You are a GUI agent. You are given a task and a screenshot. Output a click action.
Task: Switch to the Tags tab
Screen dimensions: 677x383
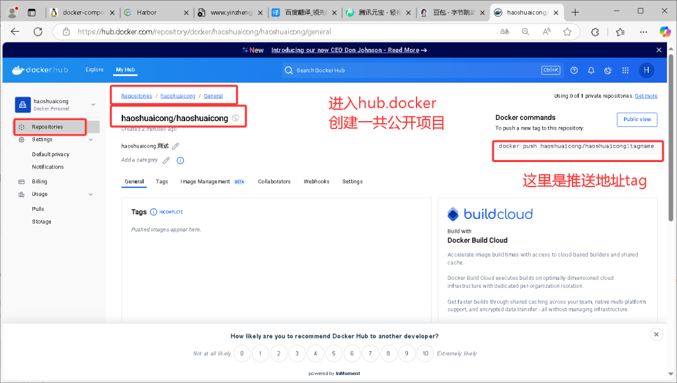(x=162, y=181)
